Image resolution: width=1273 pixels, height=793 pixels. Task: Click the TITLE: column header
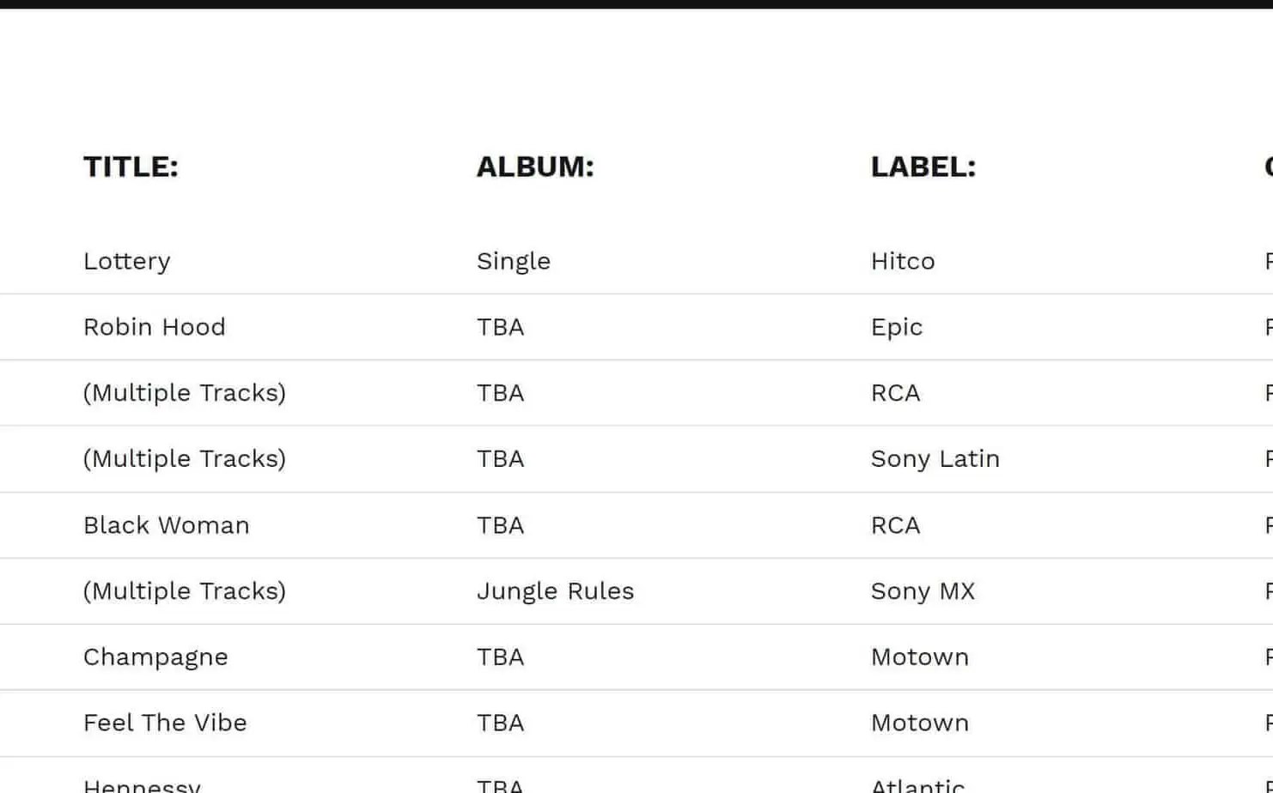(131, 166)
